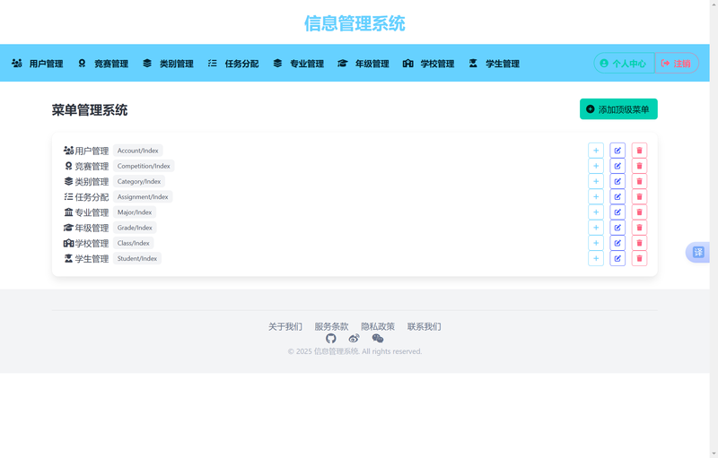Add submenu to 用户管理 row
718x458 pixels.
tap(596, 151)
